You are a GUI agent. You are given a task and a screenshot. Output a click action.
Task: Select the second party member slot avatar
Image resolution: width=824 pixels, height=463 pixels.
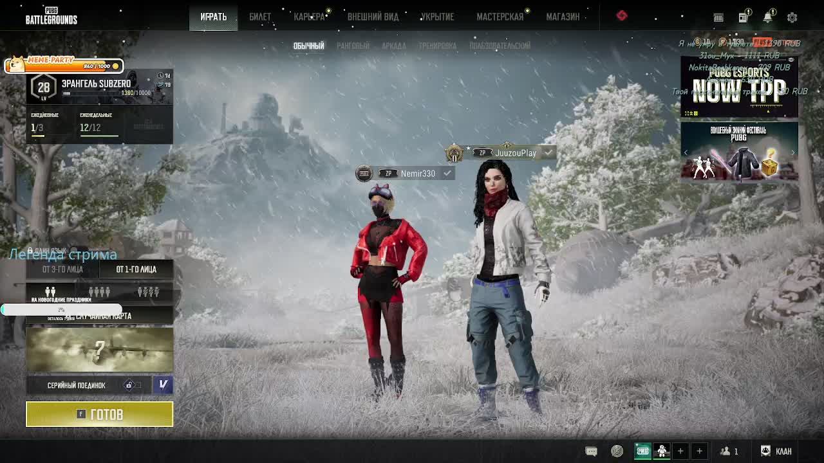coord(662,451)
